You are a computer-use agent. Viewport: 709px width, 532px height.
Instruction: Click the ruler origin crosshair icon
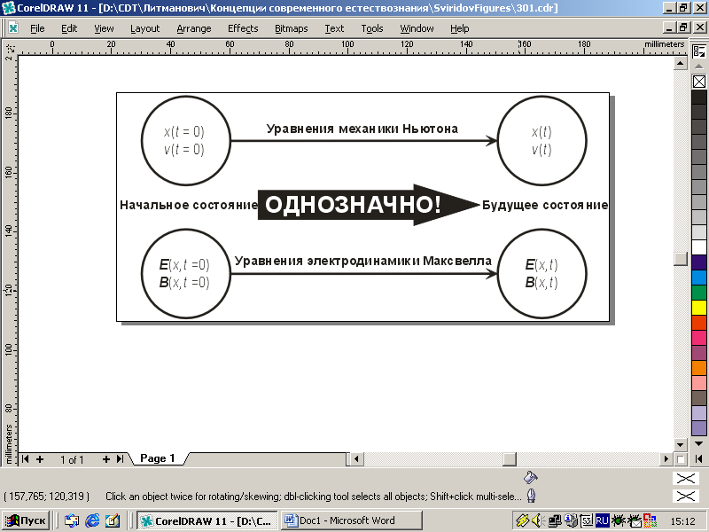pyautogui.click(x=10, y=47)
